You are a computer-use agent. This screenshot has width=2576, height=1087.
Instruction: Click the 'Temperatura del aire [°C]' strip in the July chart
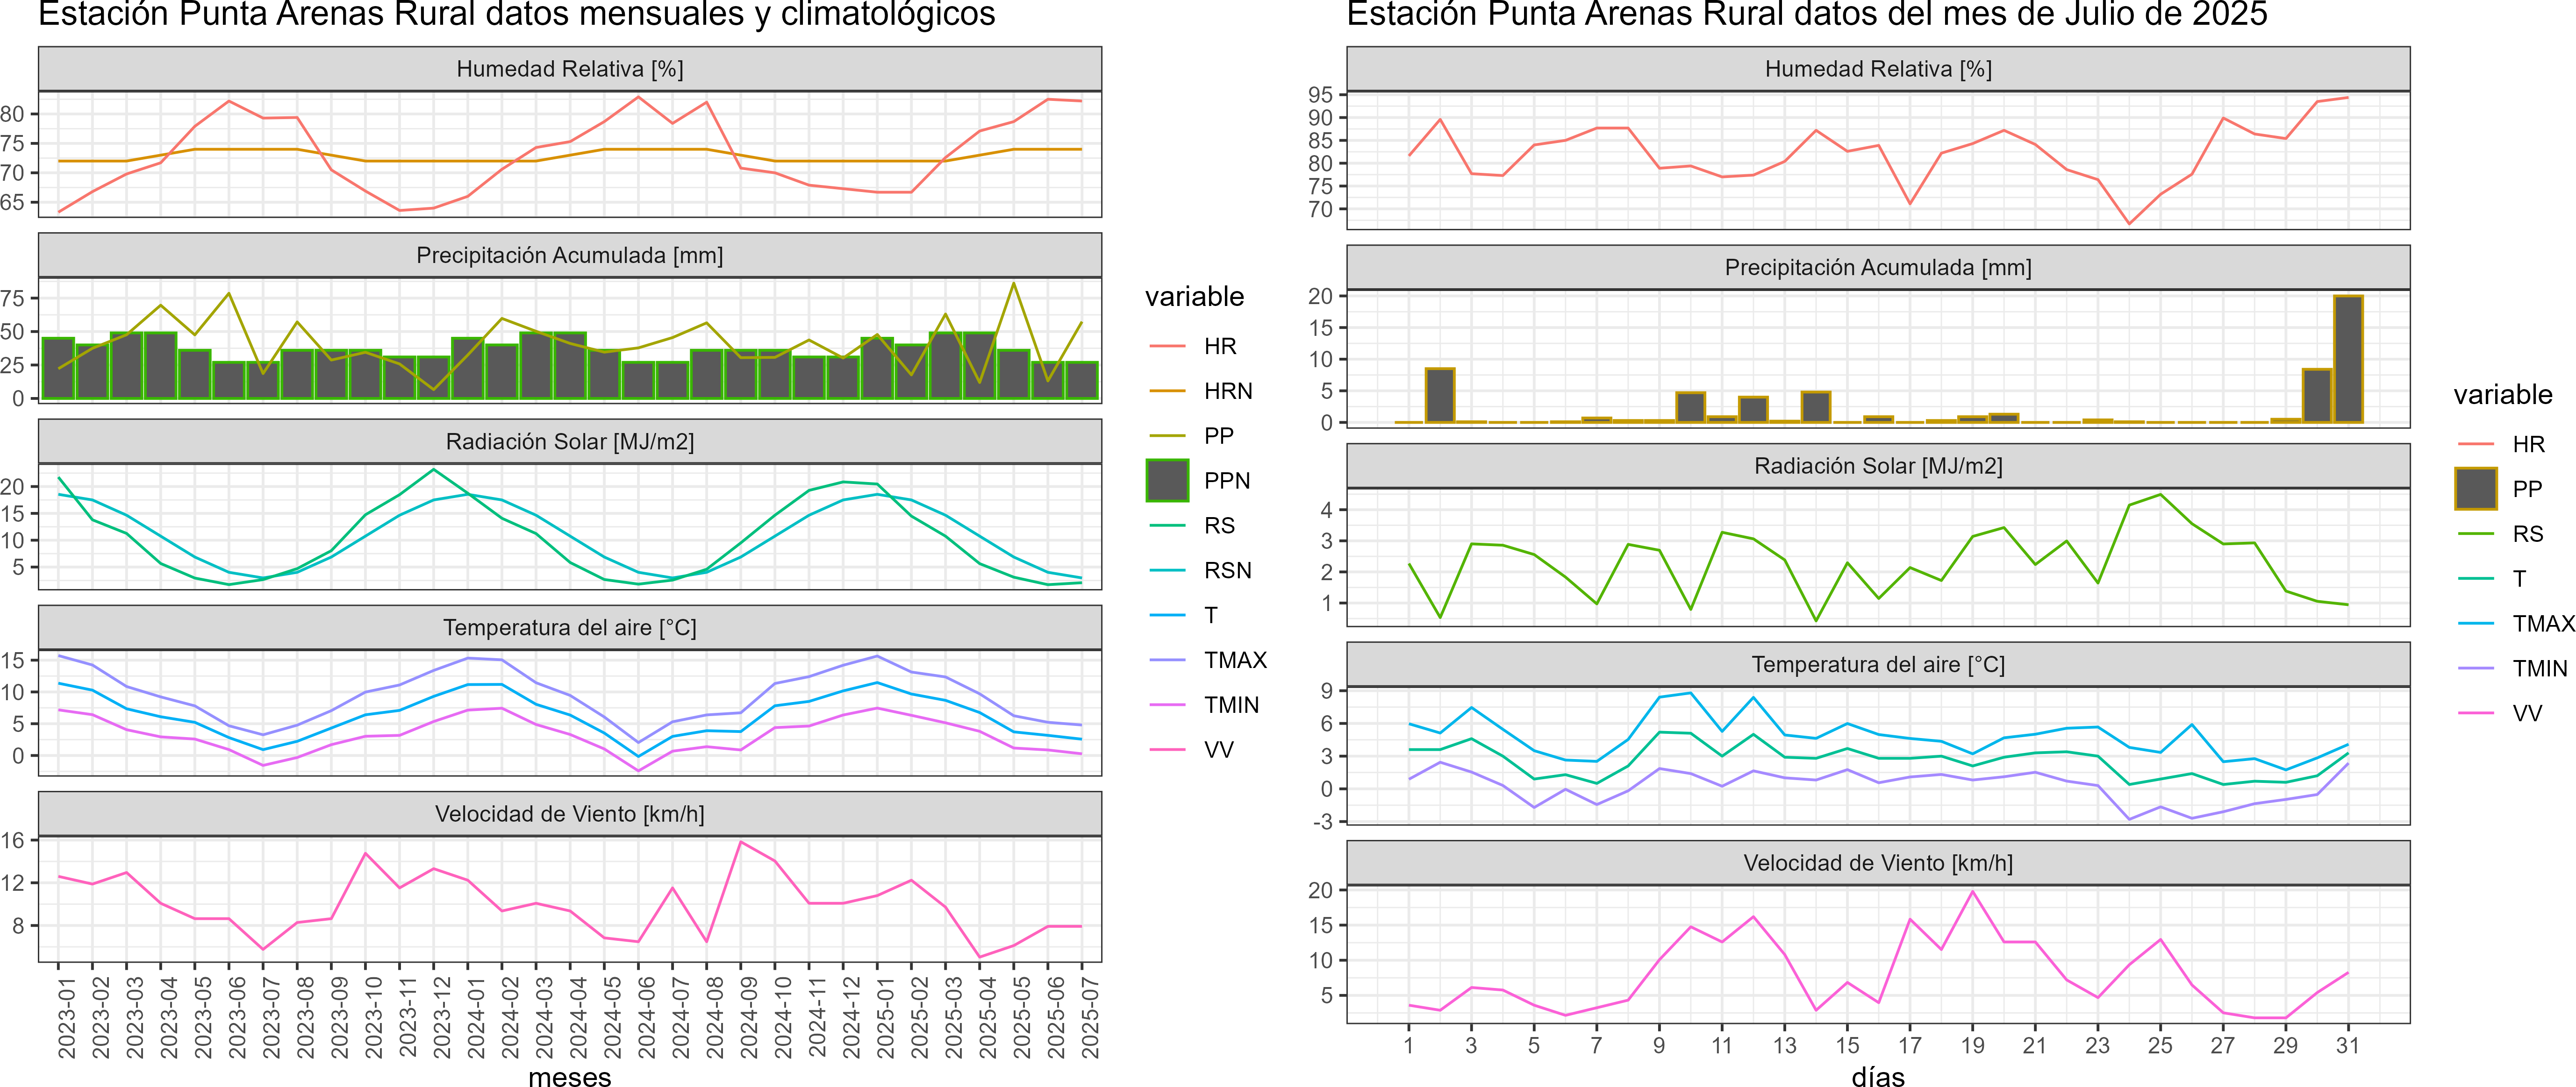pos(1878,664)
